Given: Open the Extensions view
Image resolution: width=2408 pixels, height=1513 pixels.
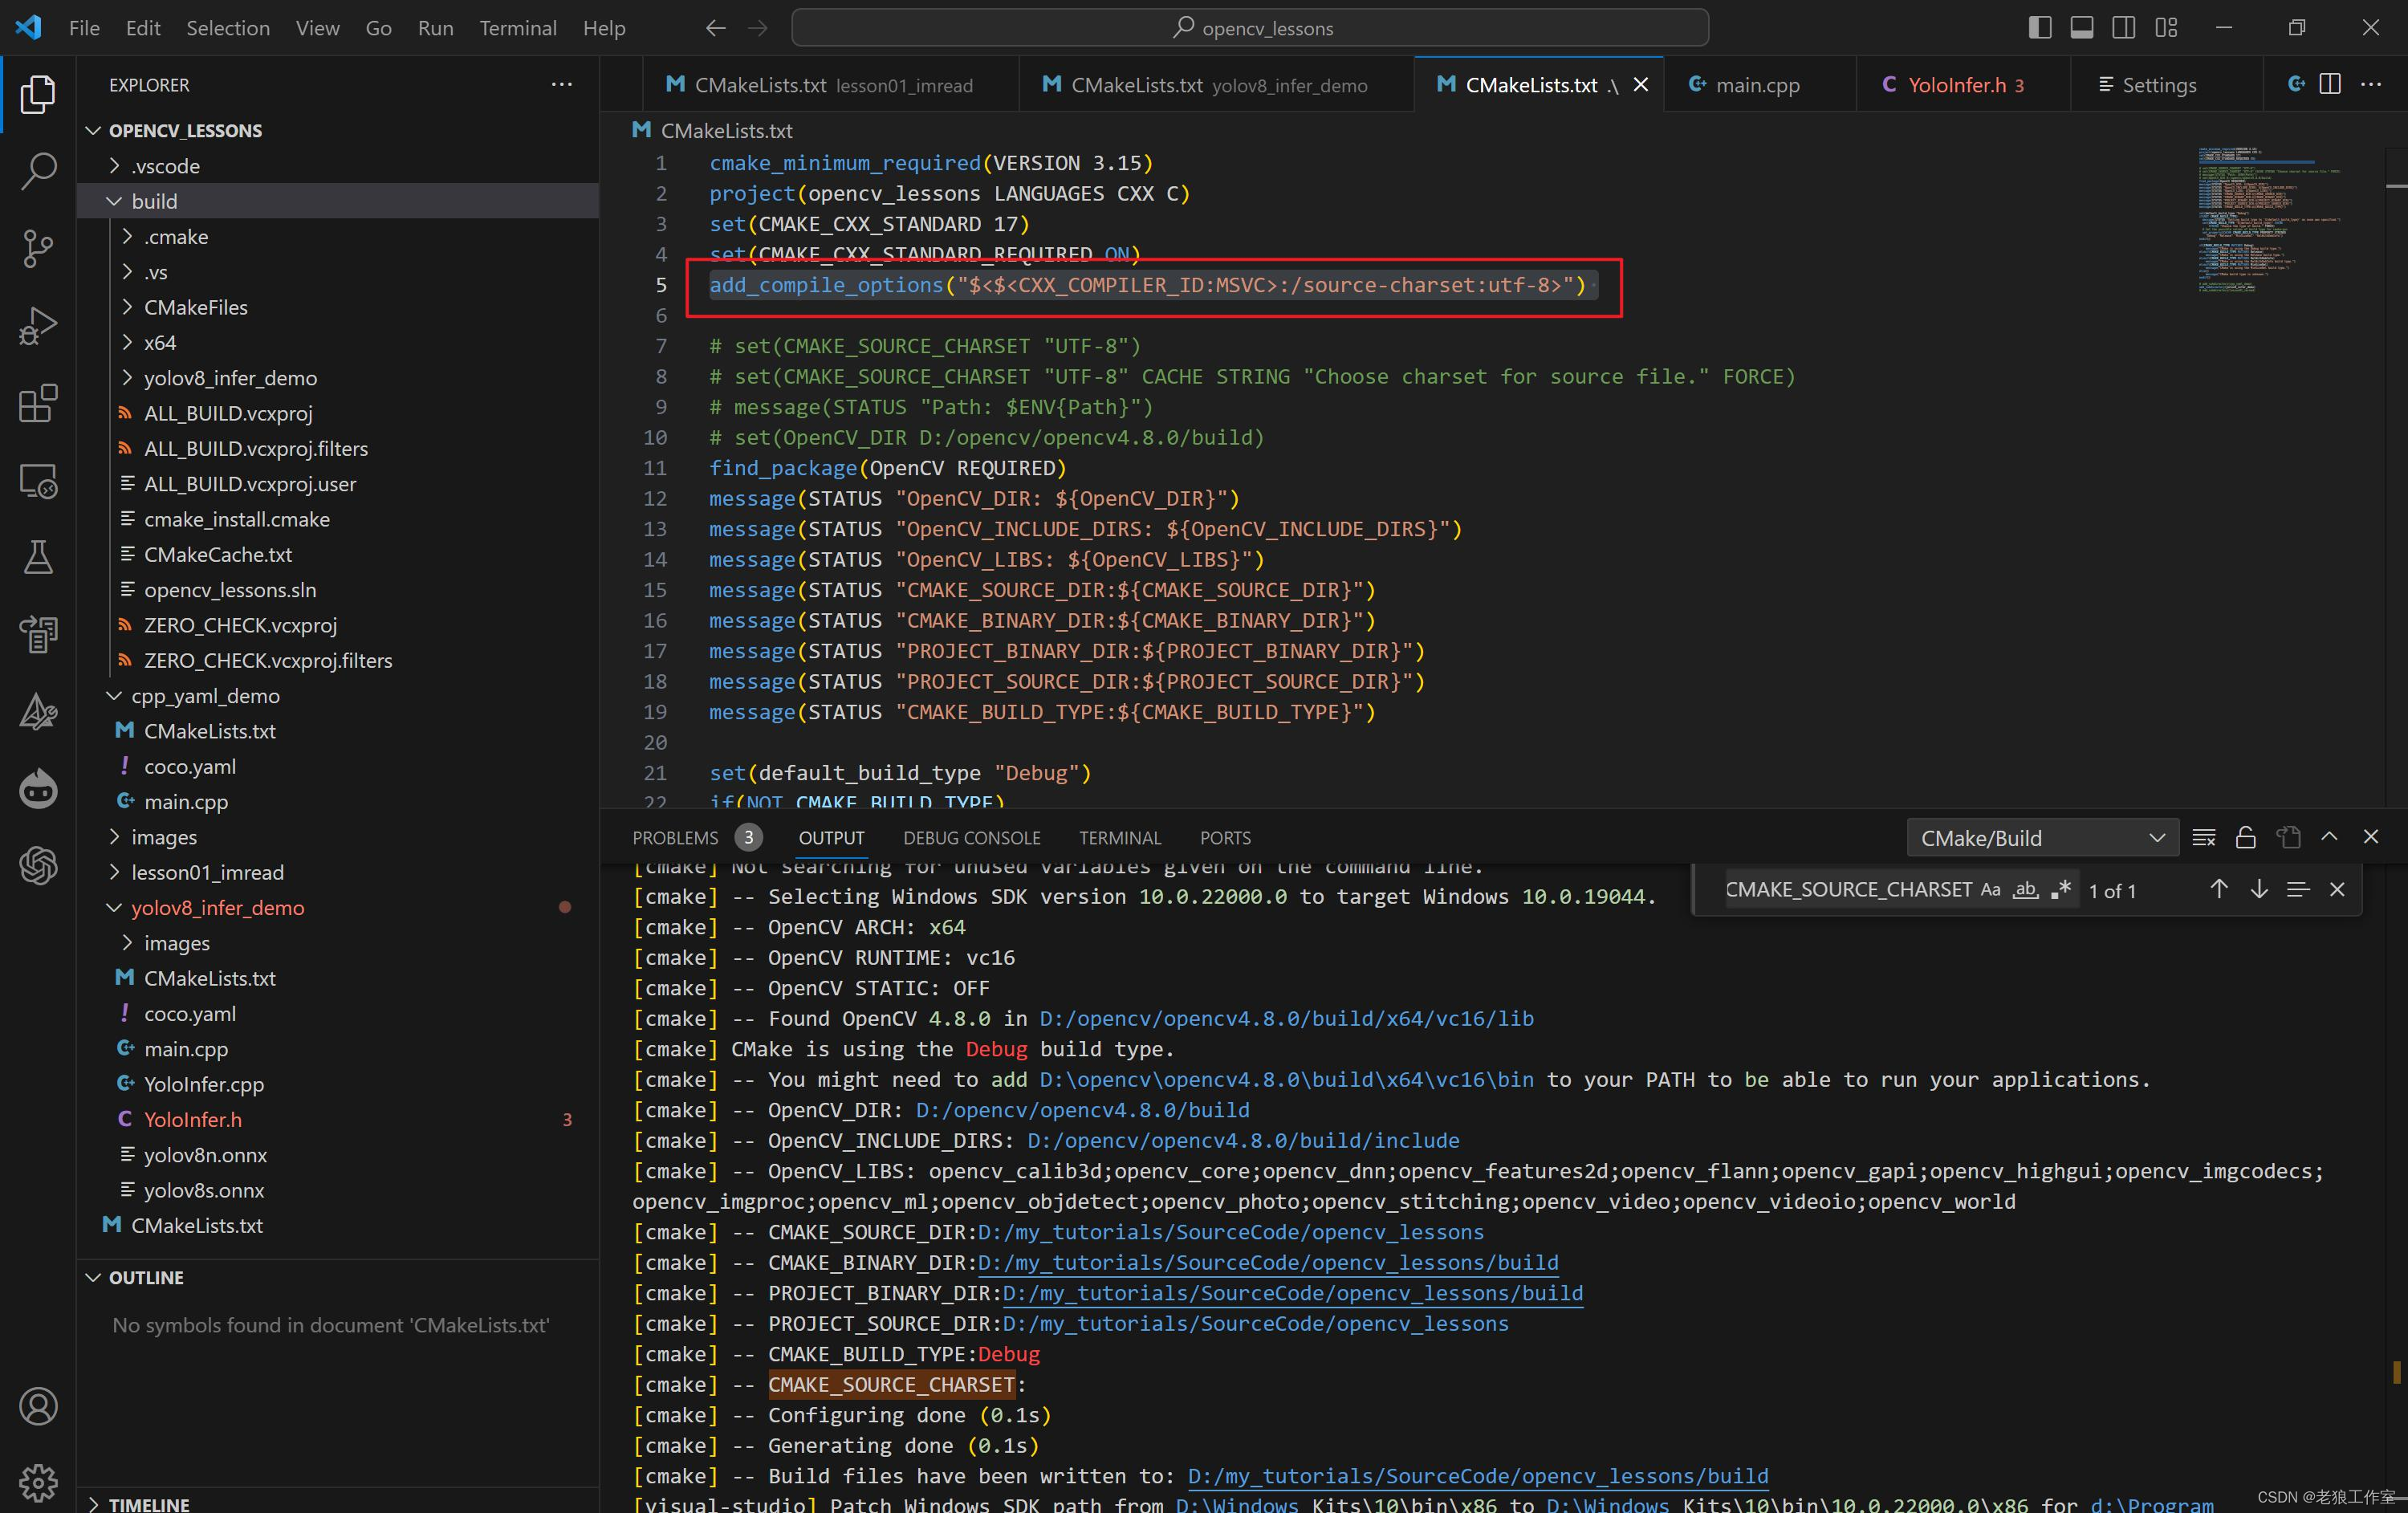Looking at the screenshot, I should [38, 404].
